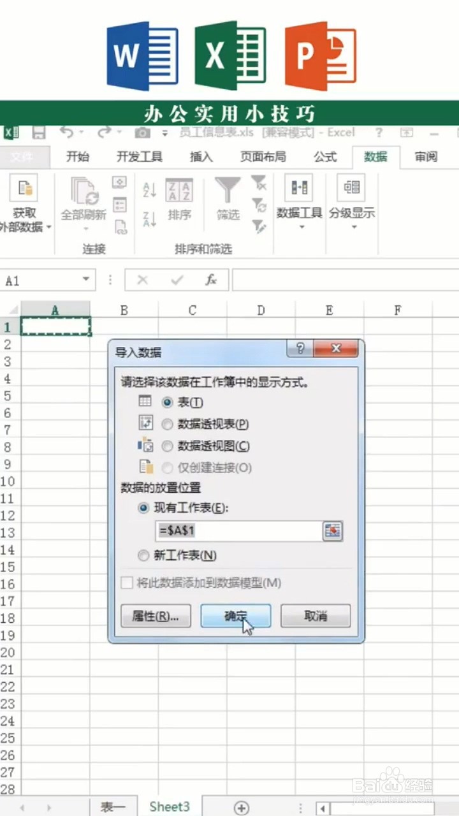Open the Sort dialog icon
The width and height of the screenshot is (459, 816).
179,190
